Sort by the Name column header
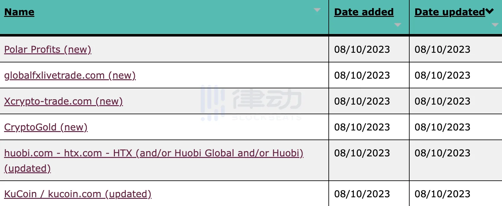The width and height of the screenshot is (502, 206). pyautogui.click(x=19, y=12)
